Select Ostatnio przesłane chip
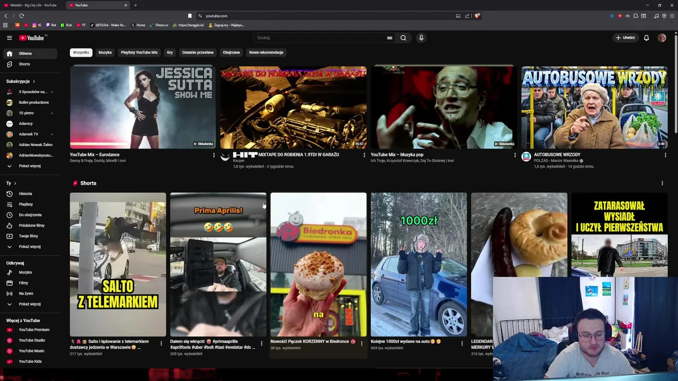The height and width of the screenshot is (381, 678). point(198,52)
